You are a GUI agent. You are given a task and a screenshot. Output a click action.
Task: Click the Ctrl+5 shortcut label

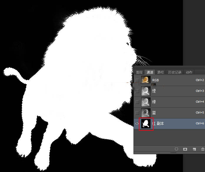pos(200,112)
